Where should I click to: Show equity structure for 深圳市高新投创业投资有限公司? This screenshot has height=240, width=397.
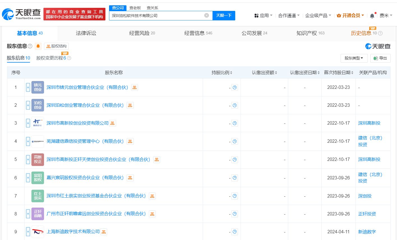[112, 123]
